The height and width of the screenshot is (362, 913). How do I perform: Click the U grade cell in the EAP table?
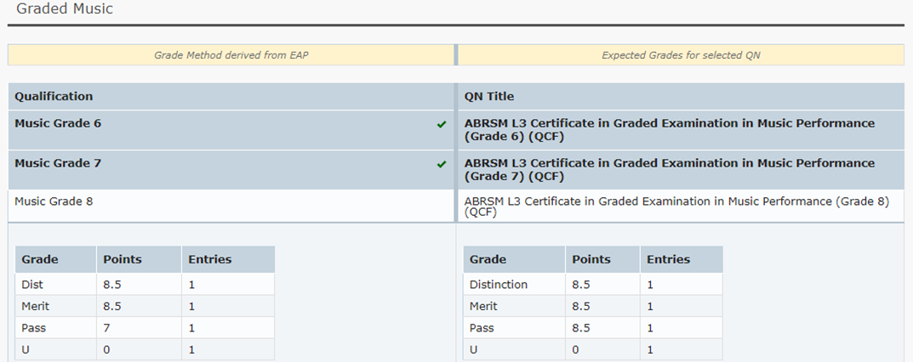pos(56,349)
